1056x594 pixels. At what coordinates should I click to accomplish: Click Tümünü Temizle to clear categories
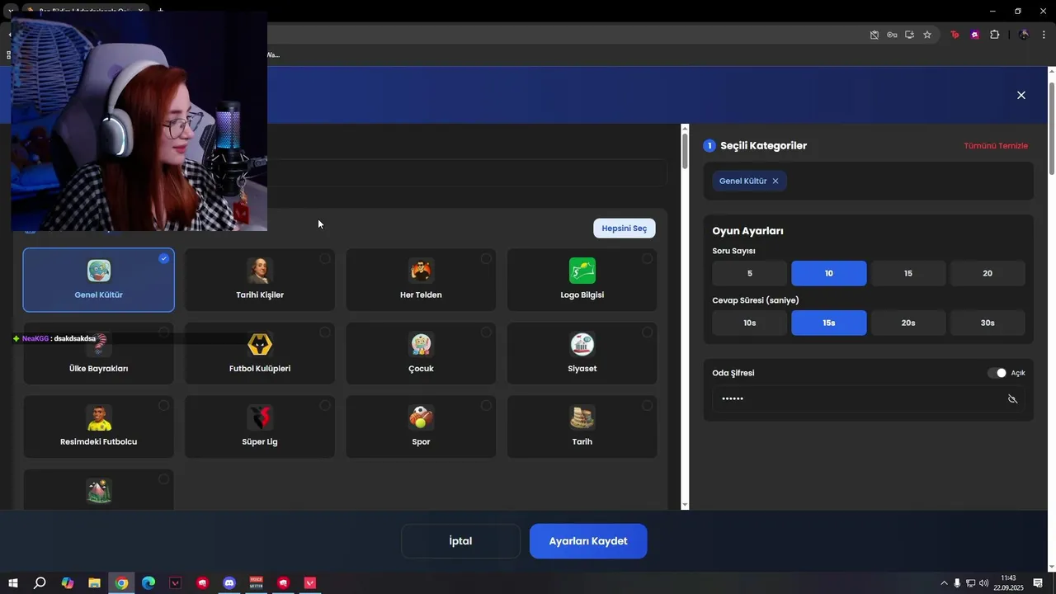tap(996, 146)
